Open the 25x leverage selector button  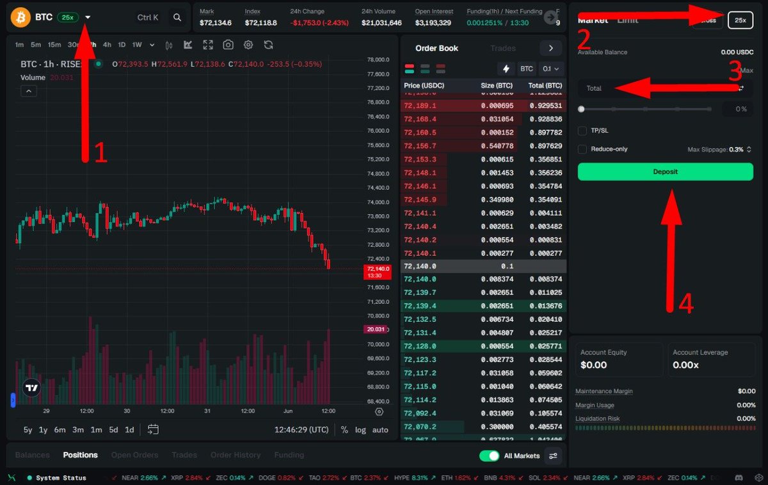(740, 20)
